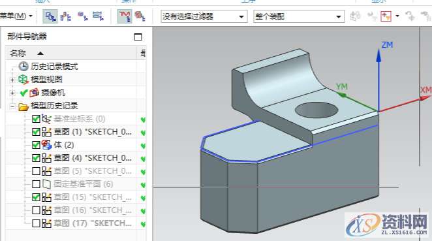432x241 pixels.
Task: Uncheck 体 (2) checkbox
Action: pos(36,145)
